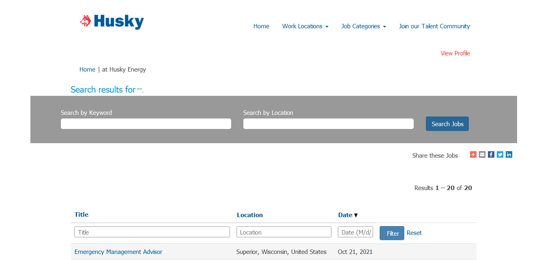Click the Home breadcrumb link
554x260 pixels.
click(x=87, y=70)
